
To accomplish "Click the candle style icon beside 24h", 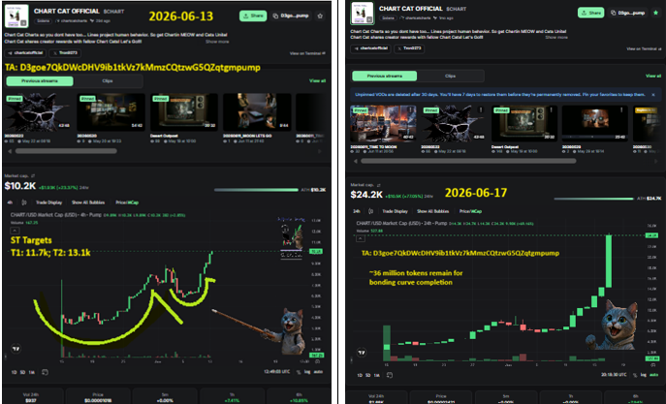I will 370,211.
